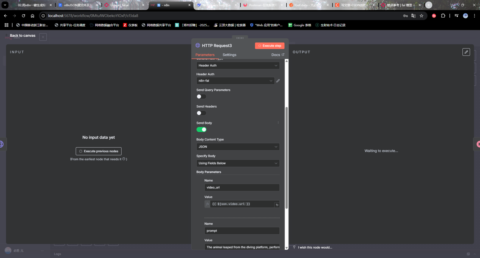Click Back to canvas link
The width and height of the screenshot is (480, 258).
(22, 35)
